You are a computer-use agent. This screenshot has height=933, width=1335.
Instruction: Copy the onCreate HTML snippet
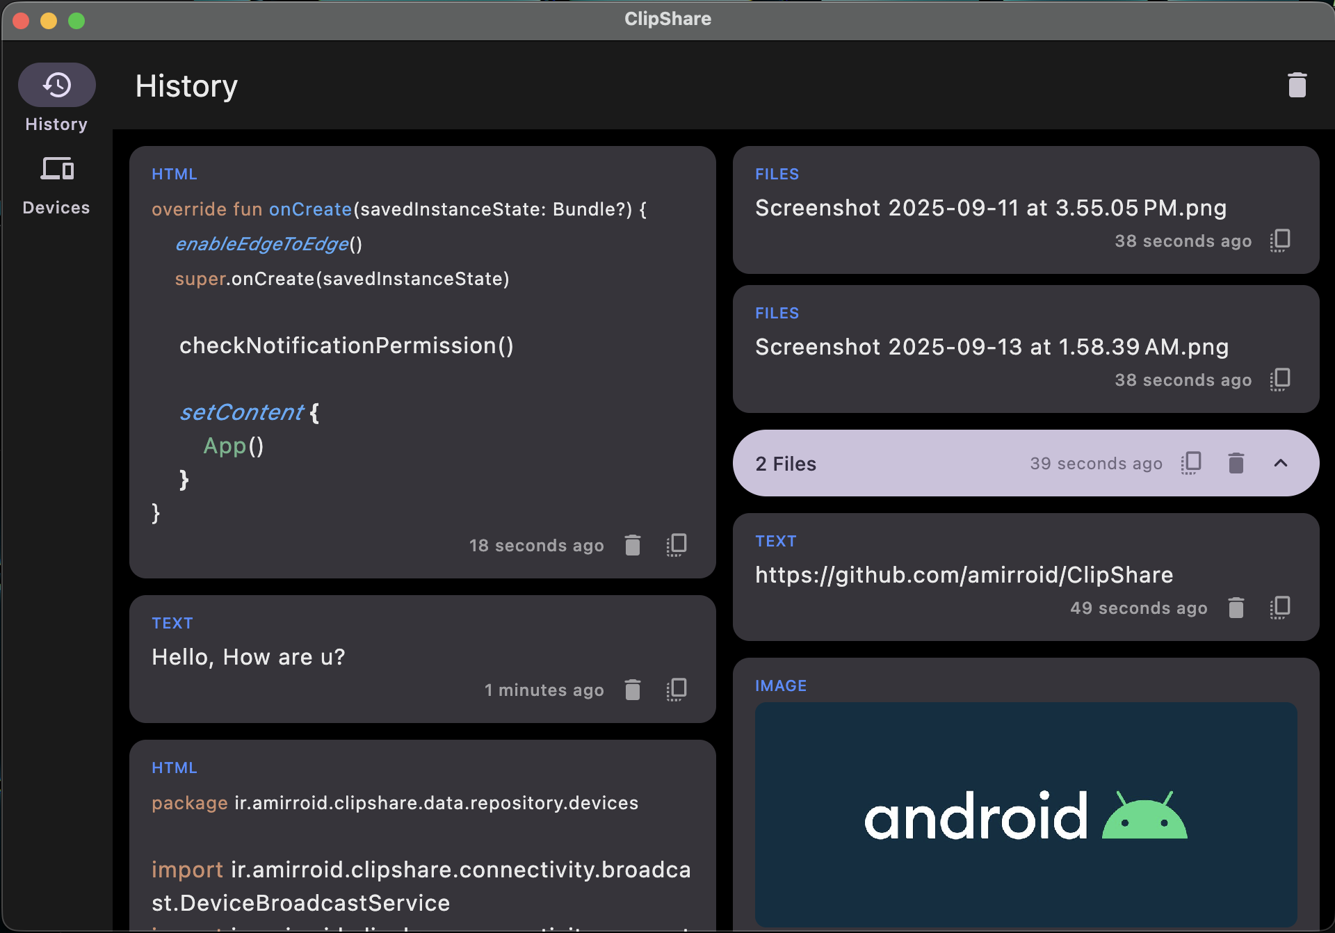(x=677, y=545)
